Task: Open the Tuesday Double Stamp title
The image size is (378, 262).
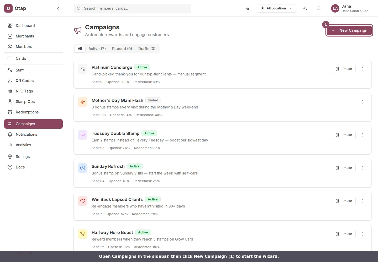Action: pyautogui.click(x=115, y=133)
